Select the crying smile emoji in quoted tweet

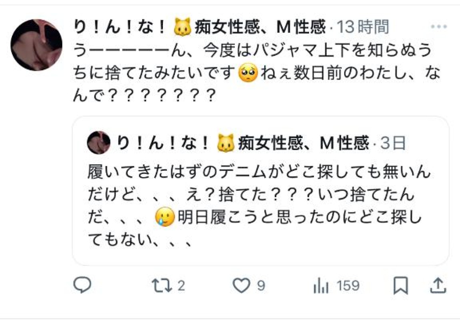coord(165,217)
